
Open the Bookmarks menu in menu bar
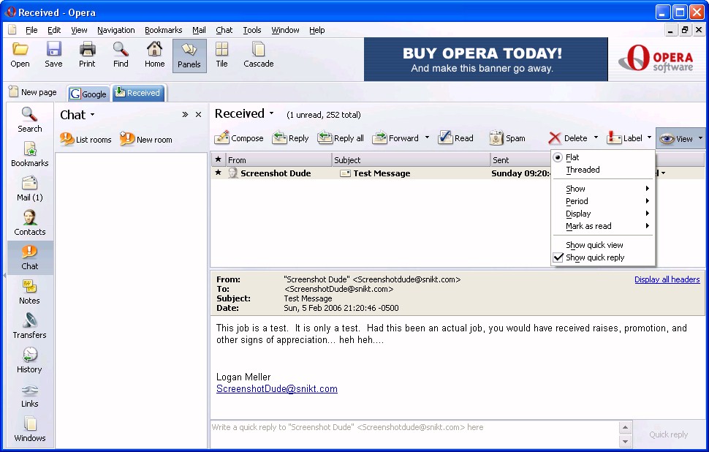[x=163, y=30]
